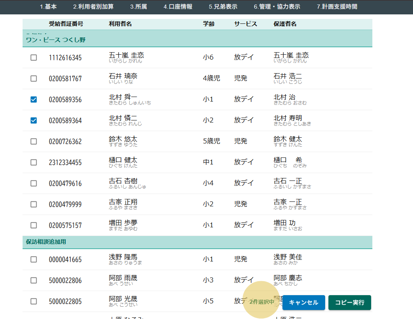
Task: Check the box for 五十嵐 圭恋
Action: [x=34, y=58]
